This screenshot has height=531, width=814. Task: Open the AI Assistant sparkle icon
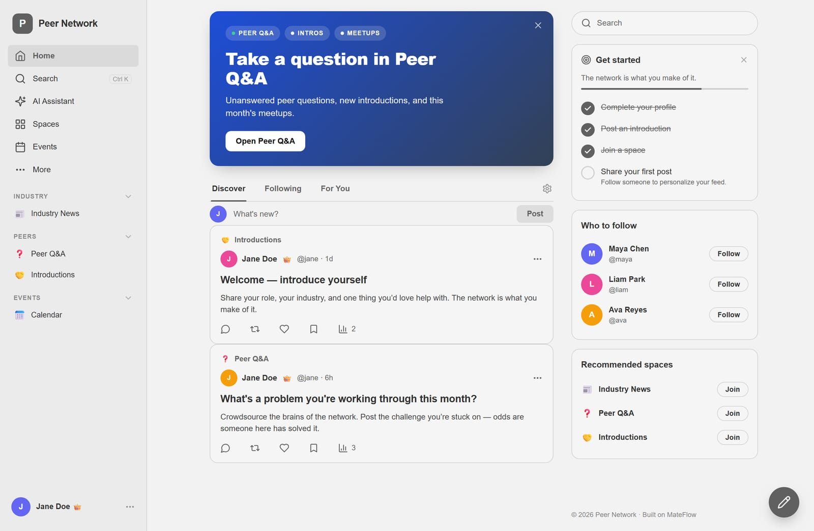pos(20,101)
